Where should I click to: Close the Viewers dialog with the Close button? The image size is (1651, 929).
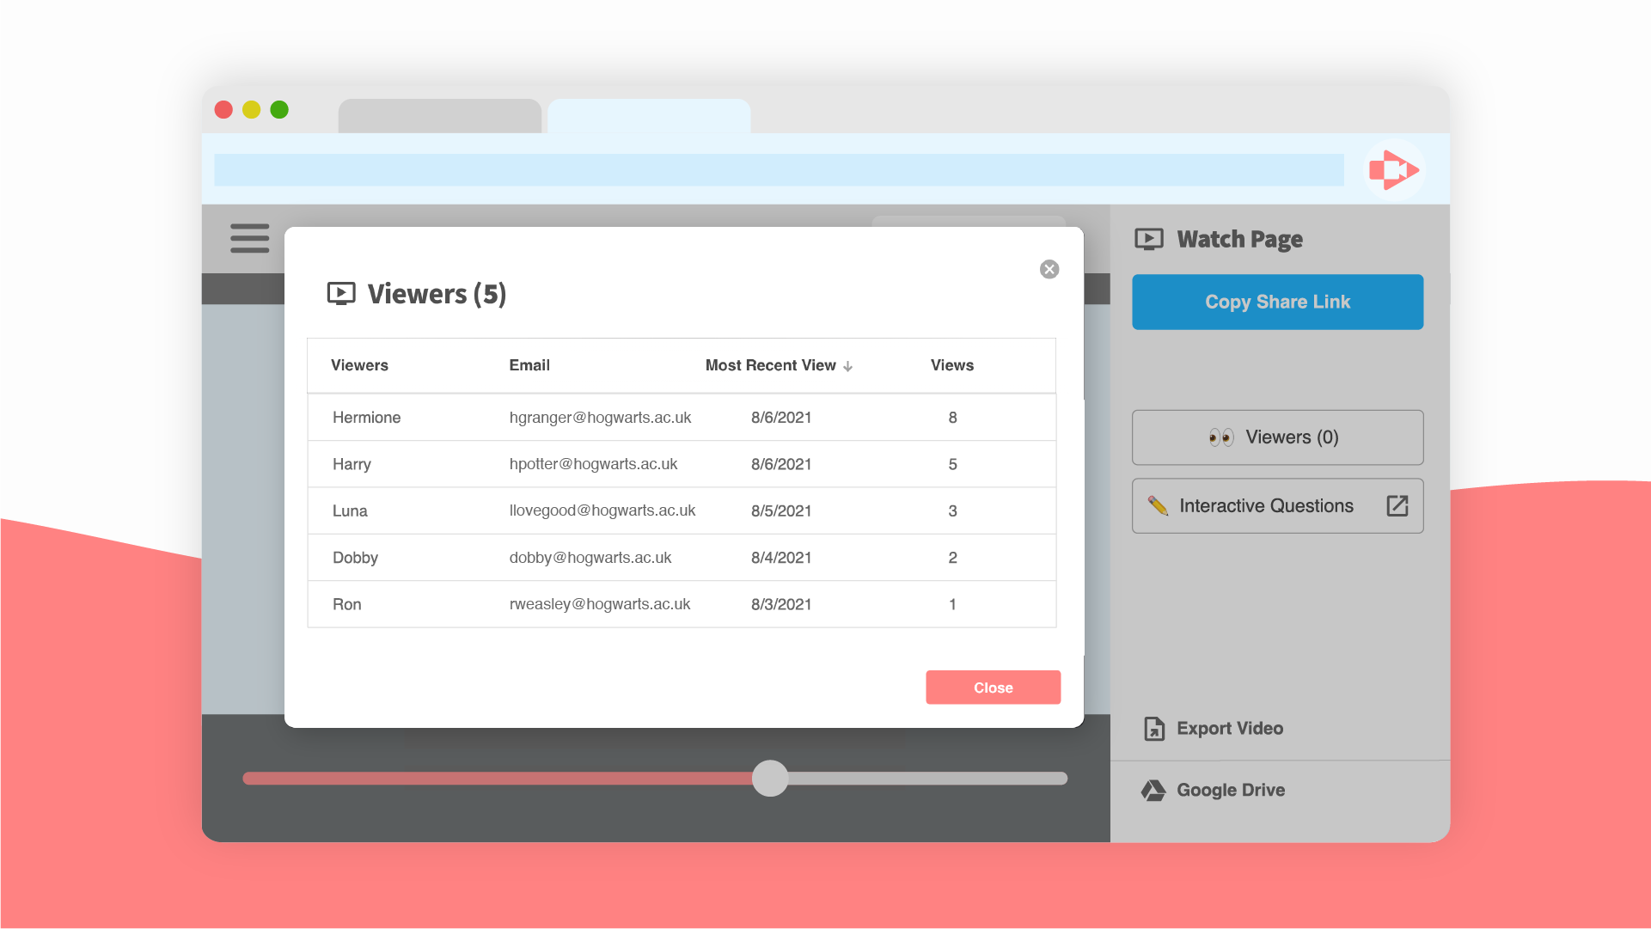click(x=993, y=687)
